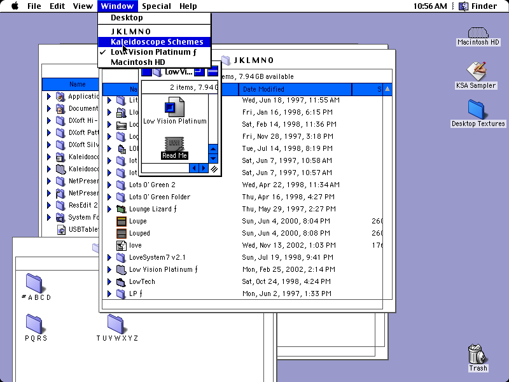Click date 'Wed, Nov 13, 2002, 1:03 PM'

click(x=289, y=245)
